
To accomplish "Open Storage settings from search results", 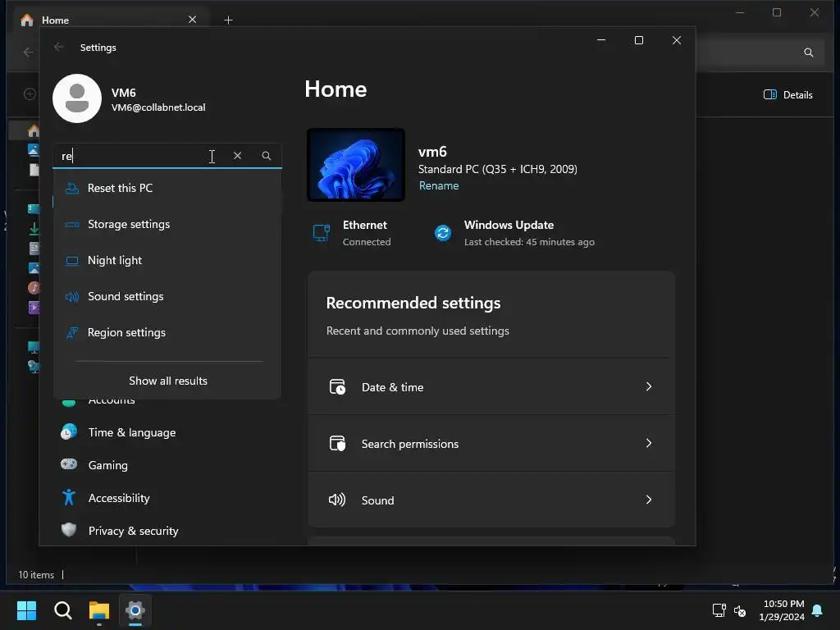I will (167, 224).
